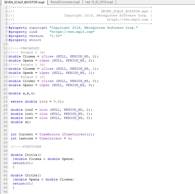Select the test 16_02_2018.mq4 tab
Screen dimensions: 195x194
click(x=99, y=2)
